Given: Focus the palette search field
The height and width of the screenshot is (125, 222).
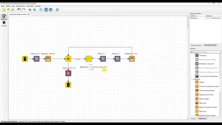Looking at the screenshot, I should 206,52.
